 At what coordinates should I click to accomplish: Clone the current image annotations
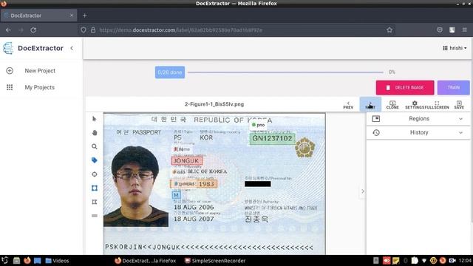tap(392, 105)
